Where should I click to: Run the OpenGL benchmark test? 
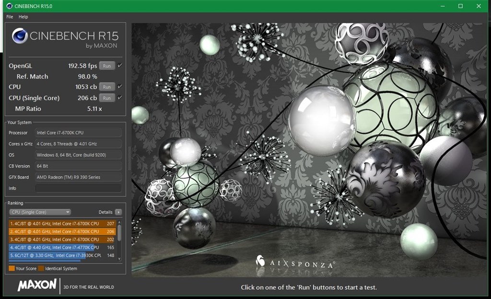tap(107, 66)
